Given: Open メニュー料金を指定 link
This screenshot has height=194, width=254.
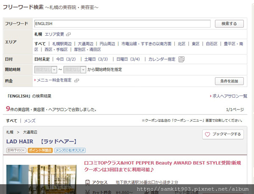Looking at the screenshot, I should [54, 80].
